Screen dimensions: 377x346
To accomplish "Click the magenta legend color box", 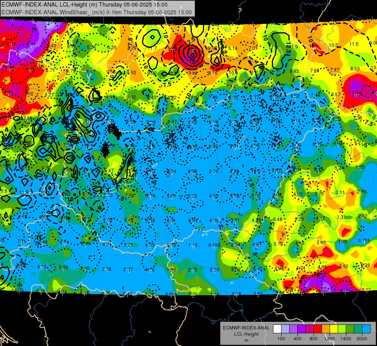I will (x=310, y=329).
